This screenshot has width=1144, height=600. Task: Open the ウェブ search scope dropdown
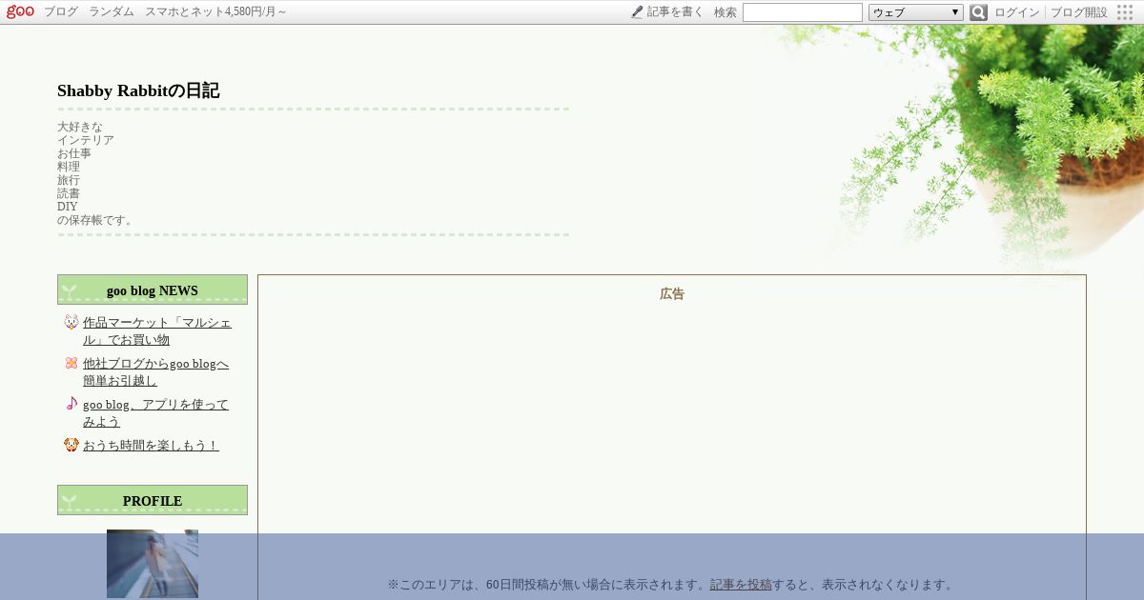916,12
